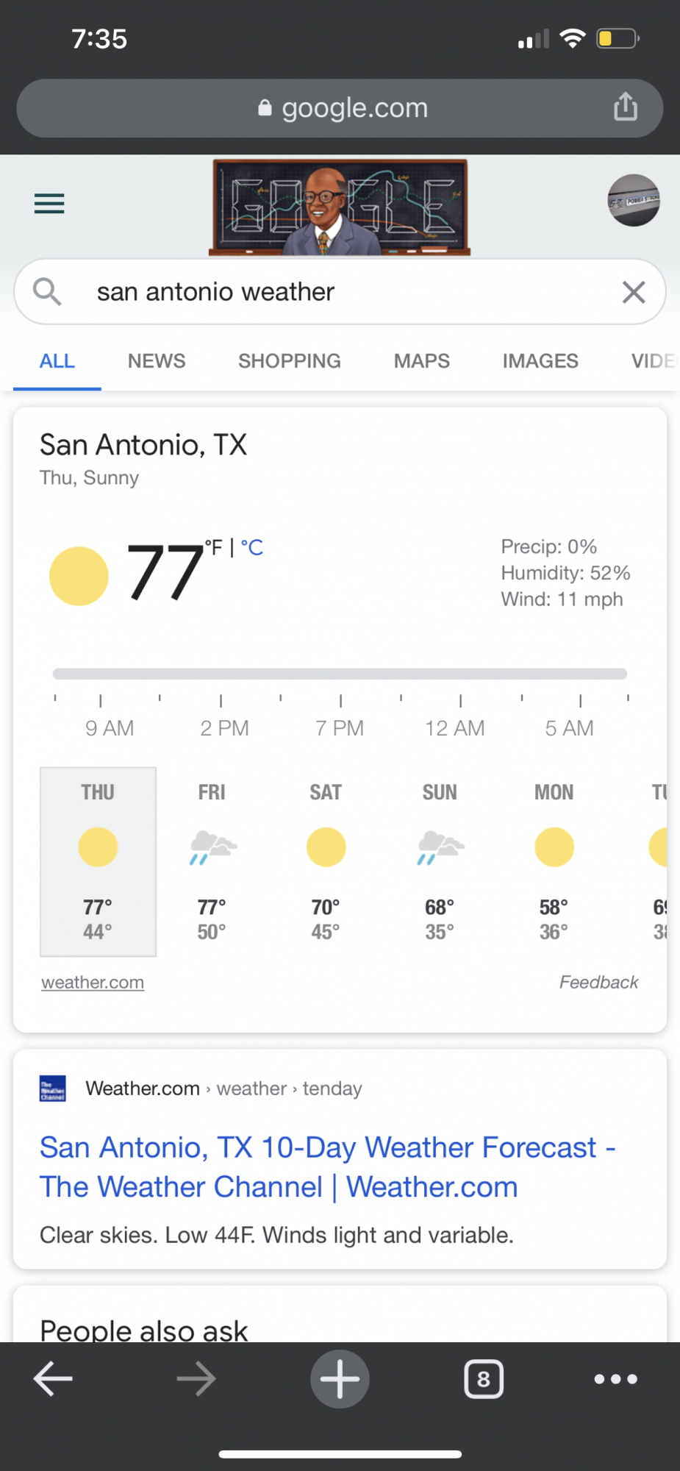Click the Feedback link

[598, 983]
